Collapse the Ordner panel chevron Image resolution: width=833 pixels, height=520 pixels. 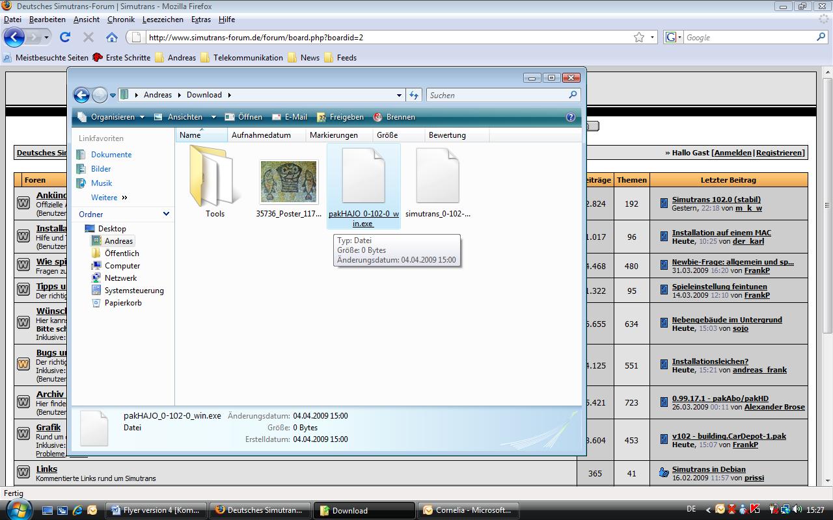point(166,214)
